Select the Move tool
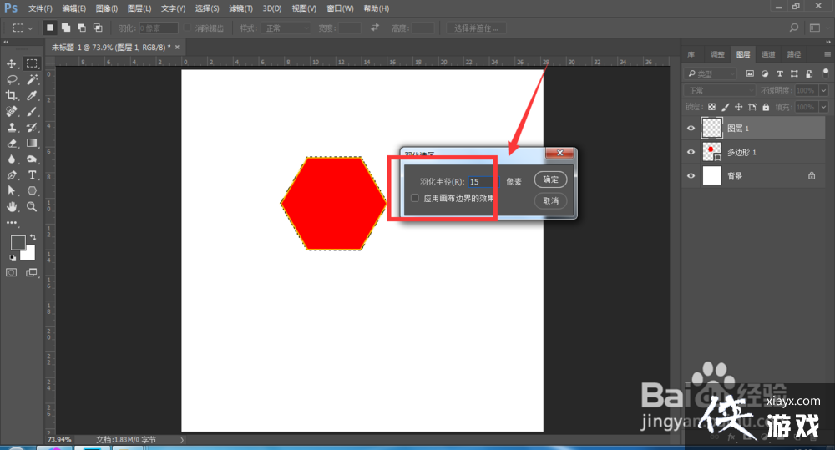 (13, 63)
